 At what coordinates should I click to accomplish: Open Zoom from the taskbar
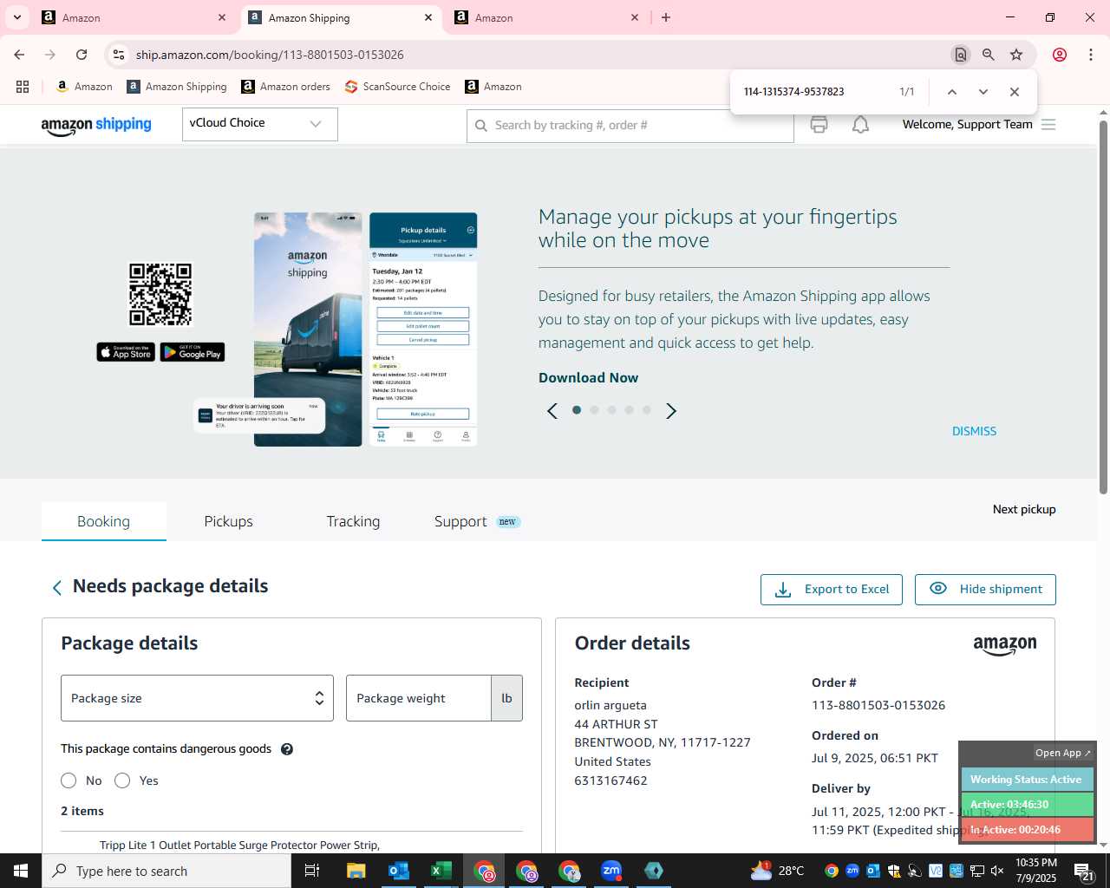pos(611,871)
